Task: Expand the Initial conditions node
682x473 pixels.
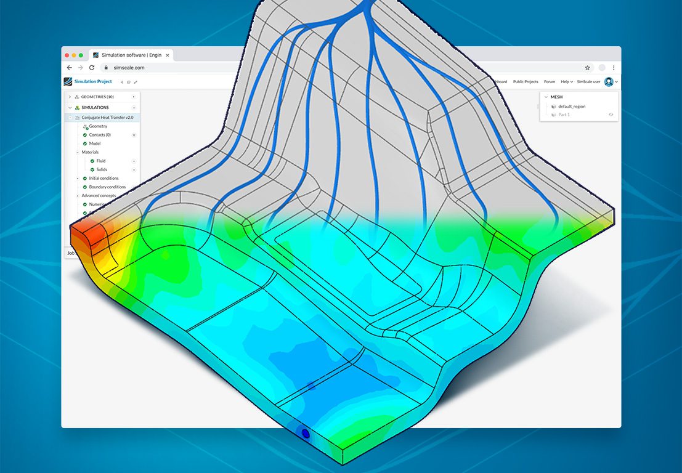Action: 78,178
